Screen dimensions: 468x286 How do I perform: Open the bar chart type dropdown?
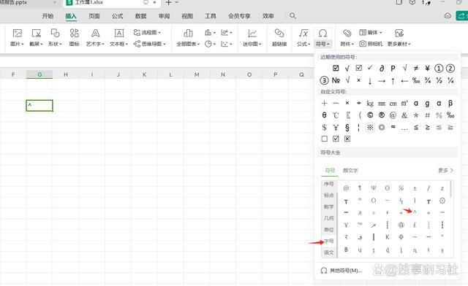click(x=210, y=32)
